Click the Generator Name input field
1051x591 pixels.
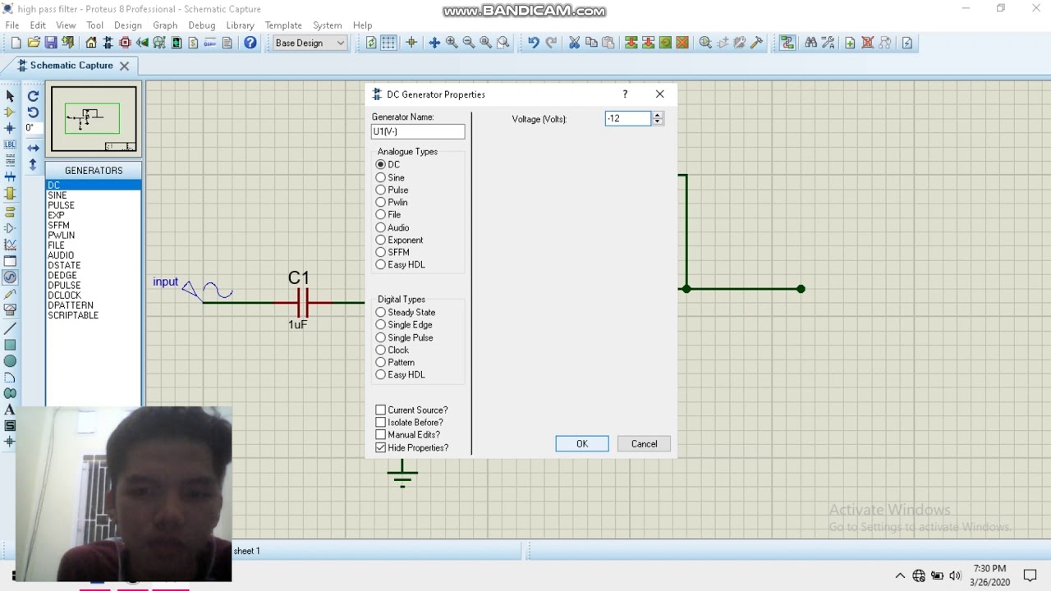[x=418, y=131]
